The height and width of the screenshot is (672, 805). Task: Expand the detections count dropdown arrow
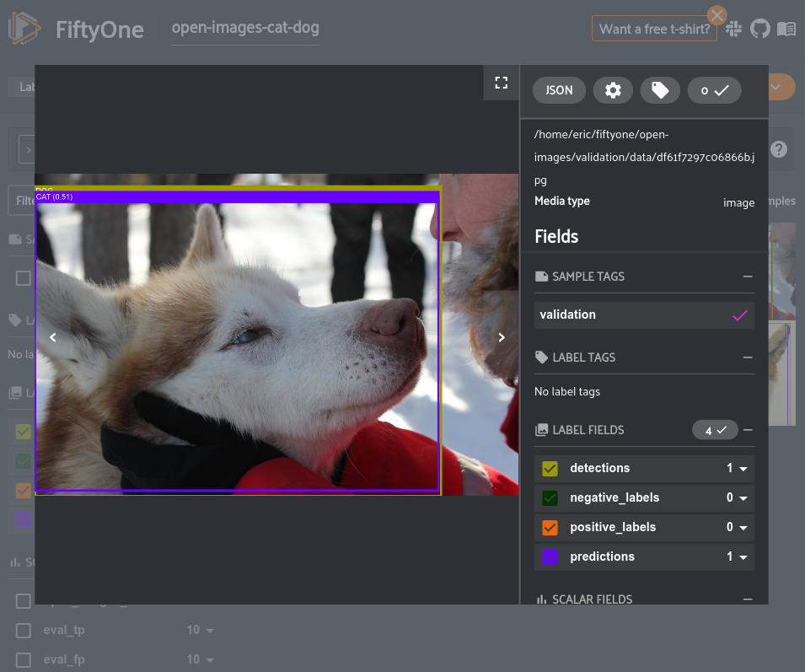click(743, 469)
